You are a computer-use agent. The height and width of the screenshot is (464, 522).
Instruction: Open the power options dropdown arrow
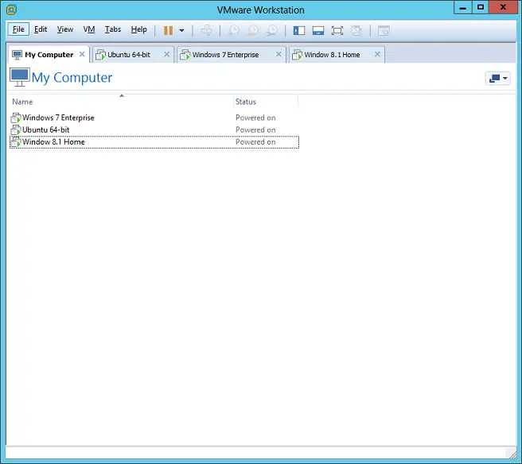coord(181,30)
